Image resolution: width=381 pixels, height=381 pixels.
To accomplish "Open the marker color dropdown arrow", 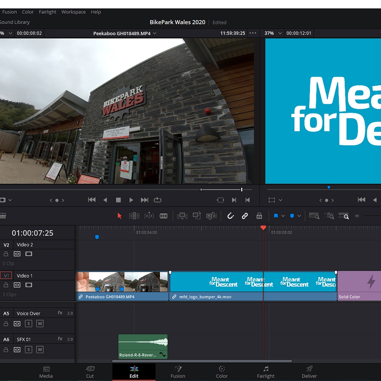I will pyautogui.click(x=299, y=216).
